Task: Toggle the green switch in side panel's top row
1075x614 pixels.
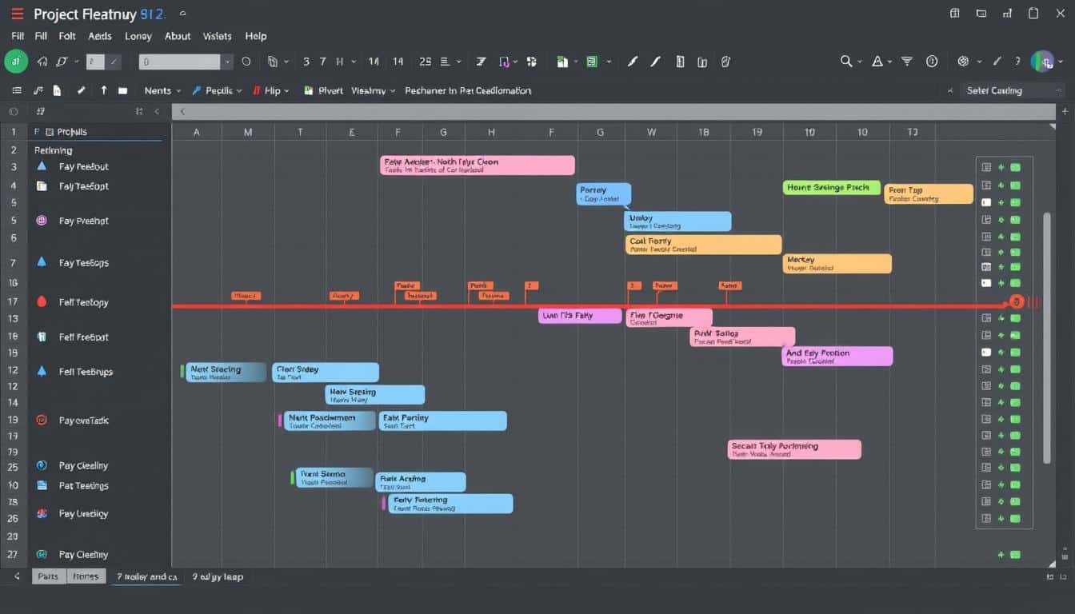Action: [1015, 167]
